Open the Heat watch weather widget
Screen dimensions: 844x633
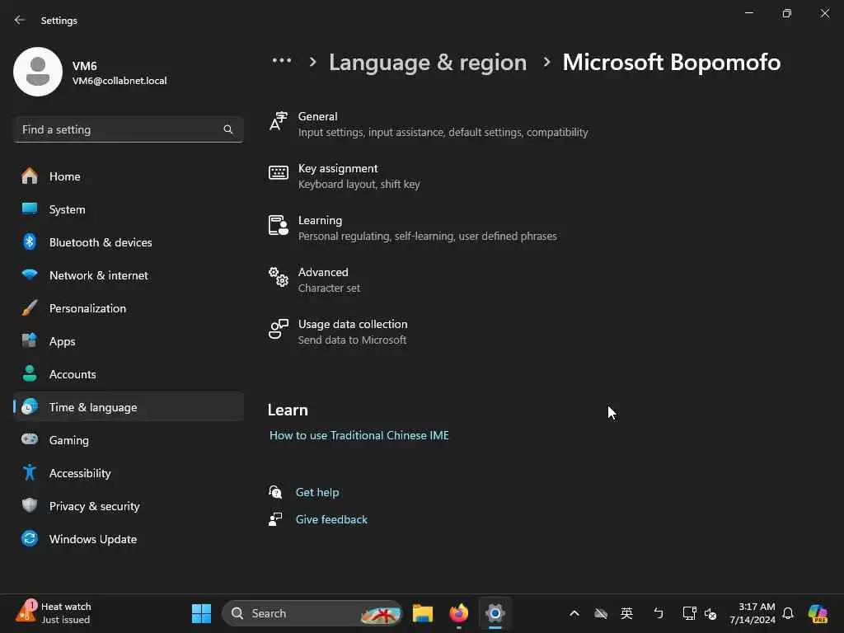pos(53,613)
